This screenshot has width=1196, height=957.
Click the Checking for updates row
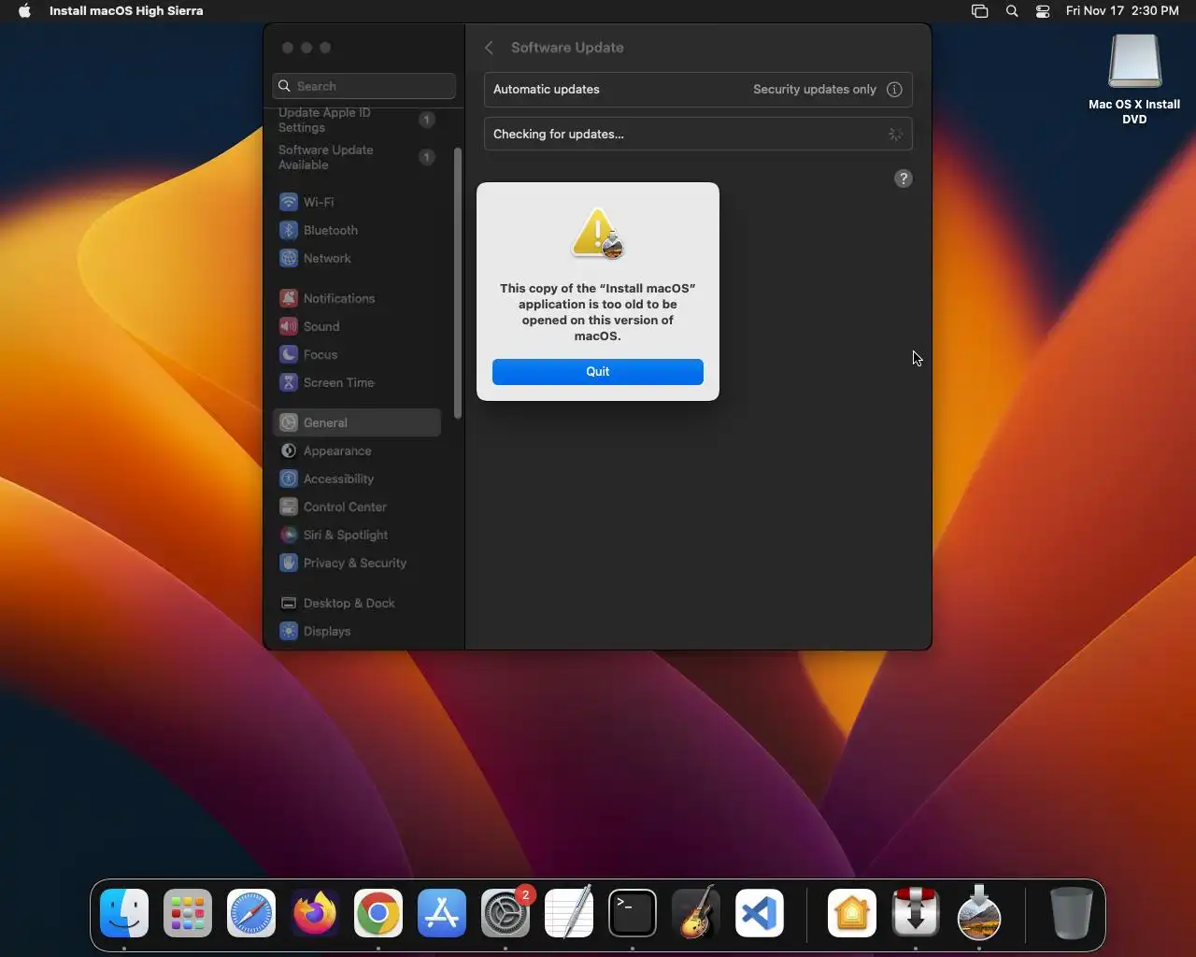pyautogui.click(x=698, y=134)
